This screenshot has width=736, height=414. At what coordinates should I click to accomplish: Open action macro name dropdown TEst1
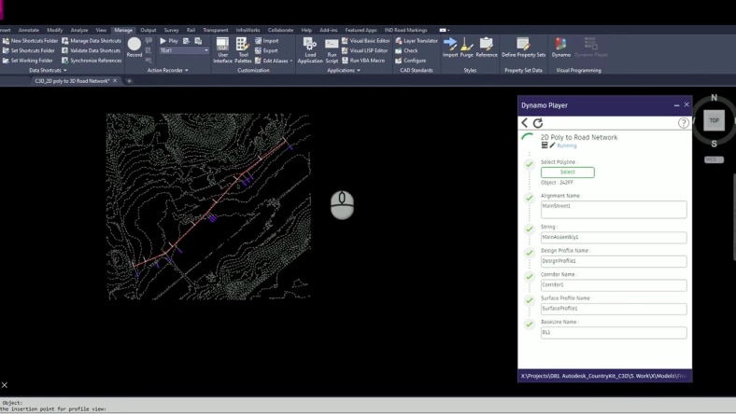184,50
